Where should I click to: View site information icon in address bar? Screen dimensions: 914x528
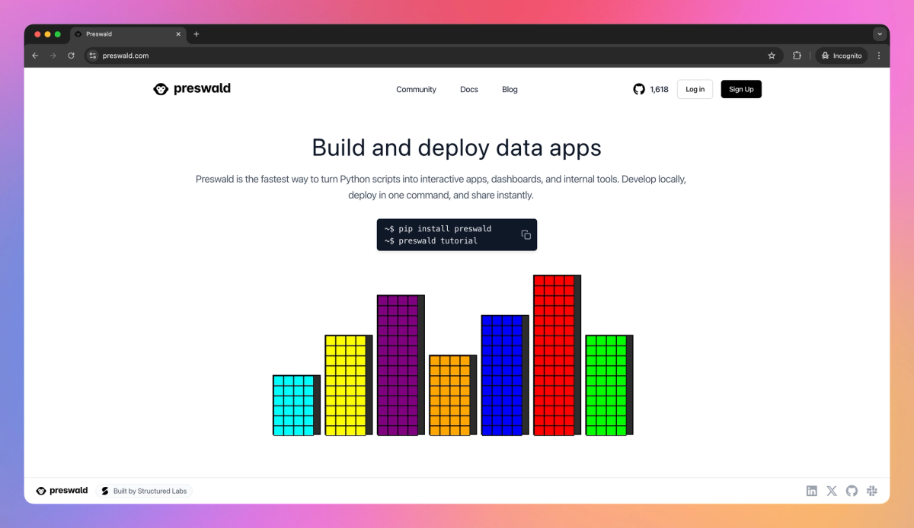pos(93,56)
